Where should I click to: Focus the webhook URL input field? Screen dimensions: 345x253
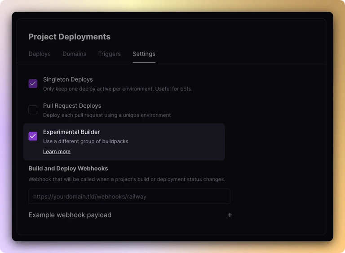click(x=129, y=196)
